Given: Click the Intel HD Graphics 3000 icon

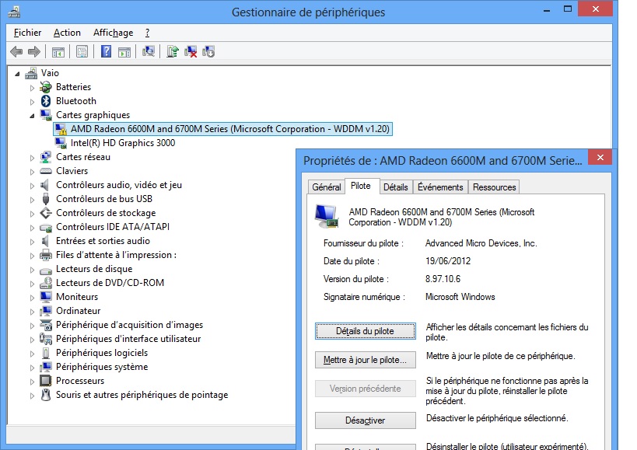Looking at the screenshot, I should tap(61, 143).
